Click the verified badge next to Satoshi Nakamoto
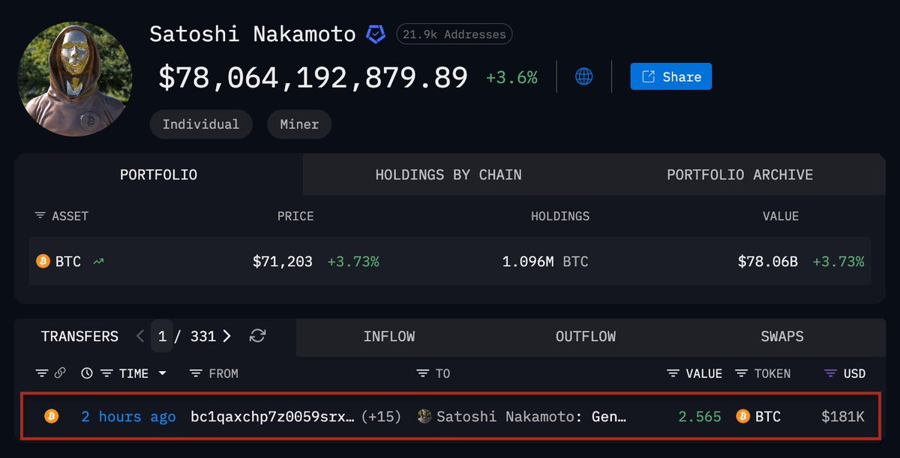900x458 pixels. pyautogui.click(x=376, y=34)
